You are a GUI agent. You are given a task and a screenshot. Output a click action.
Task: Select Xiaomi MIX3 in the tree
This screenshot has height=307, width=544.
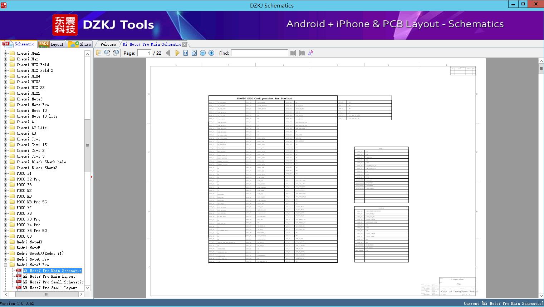point(28,82)
